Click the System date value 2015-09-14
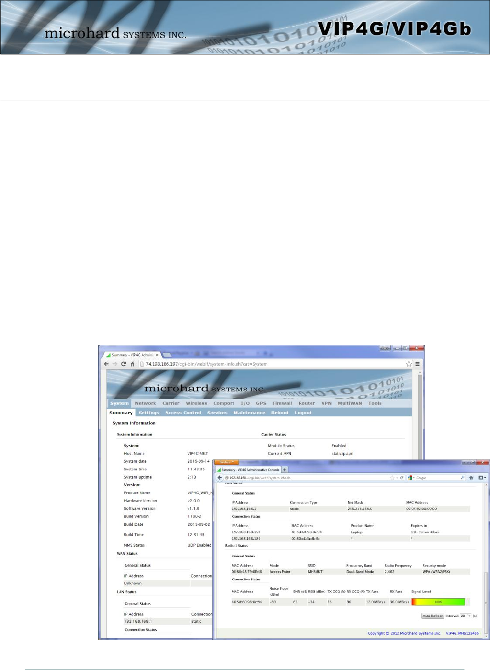Viewport: 490px width, 670px height. [x=199, y=461]
